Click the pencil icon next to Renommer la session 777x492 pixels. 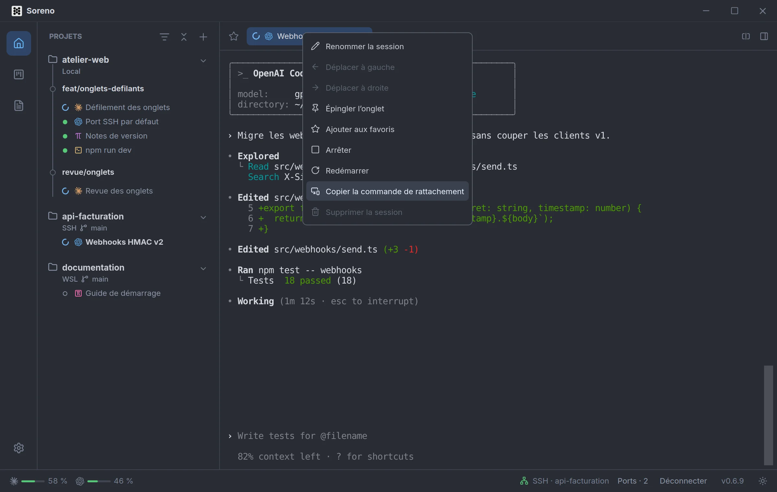pyautogui.click(x=315, y=46)
